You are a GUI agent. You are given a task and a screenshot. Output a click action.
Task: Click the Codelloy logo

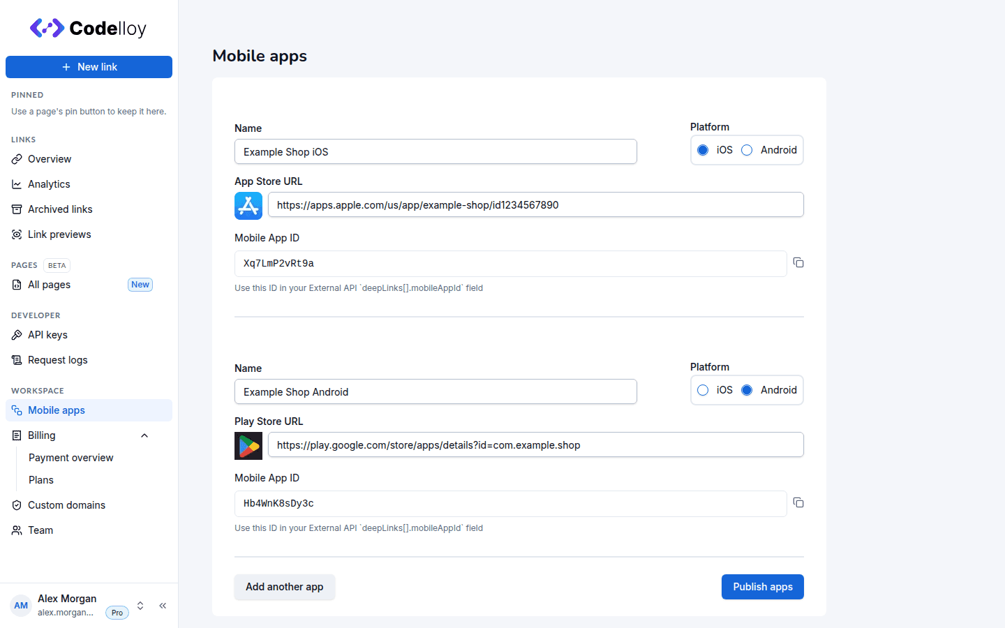click(88, 28)
